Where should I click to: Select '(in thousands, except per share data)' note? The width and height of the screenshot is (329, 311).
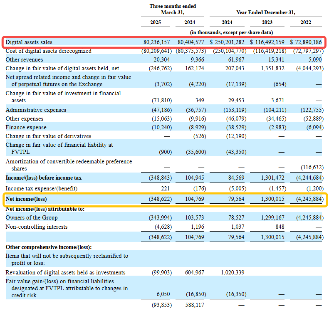tap(231, 32)
